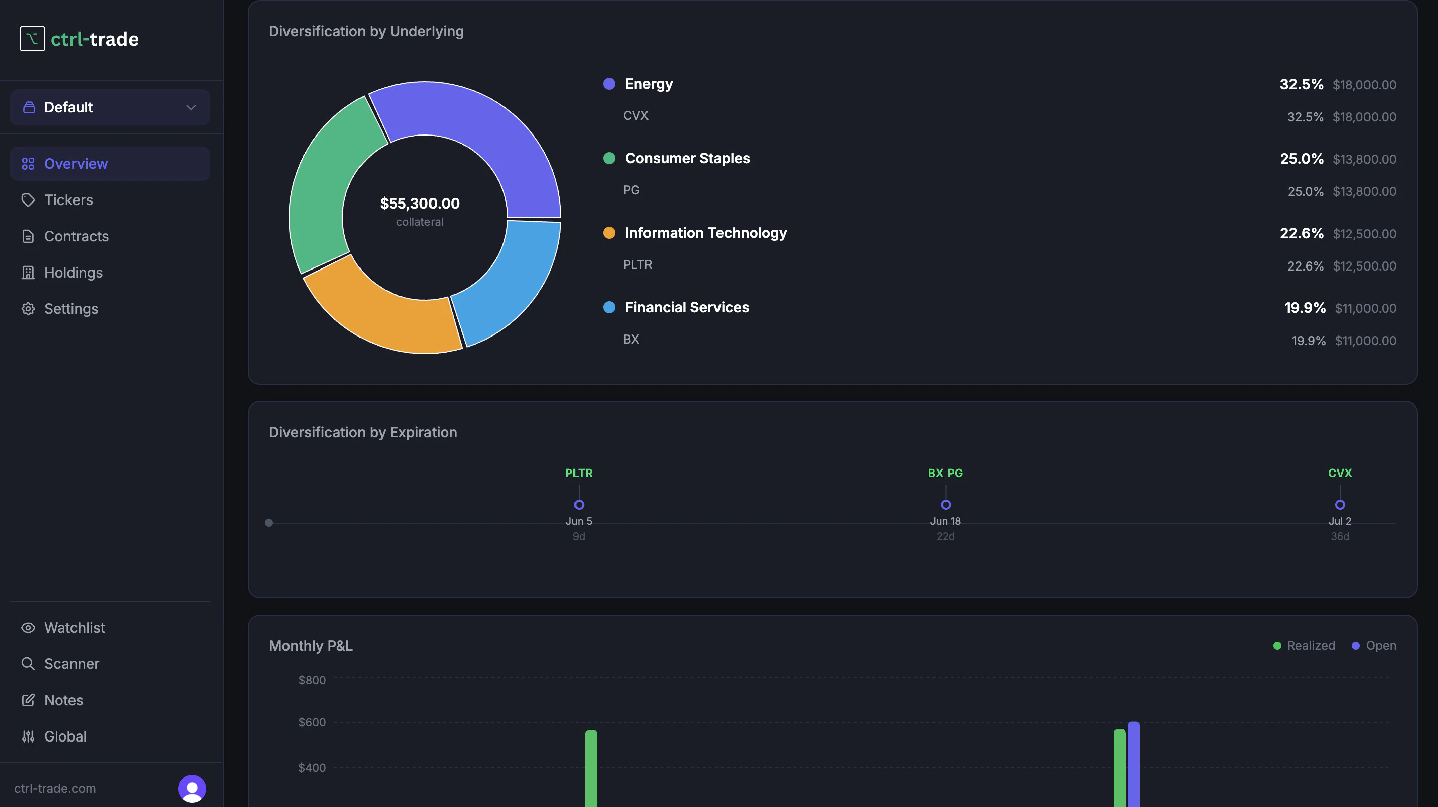
Task: Click the timeline start dot
Action: (x=269, y=523)
